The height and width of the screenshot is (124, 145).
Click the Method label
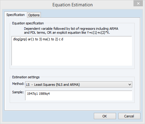click(18, 84)
